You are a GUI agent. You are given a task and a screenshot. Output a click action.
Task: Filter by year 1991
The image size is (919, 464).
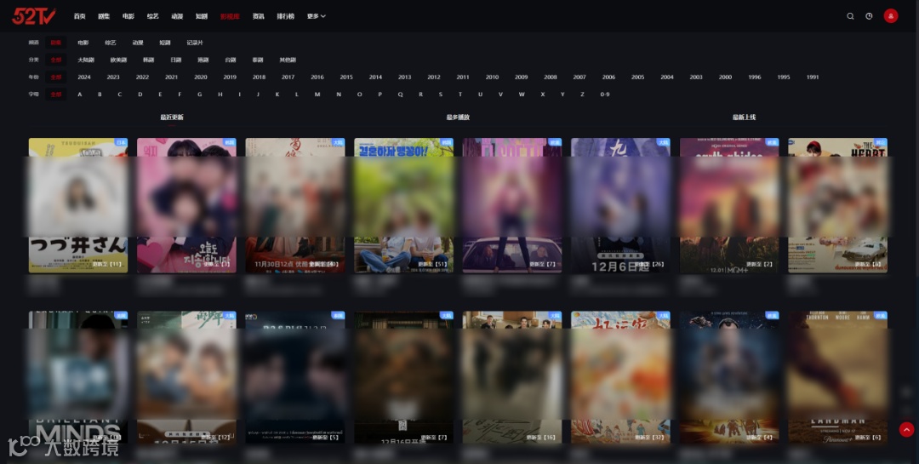(x=813, y=77)
